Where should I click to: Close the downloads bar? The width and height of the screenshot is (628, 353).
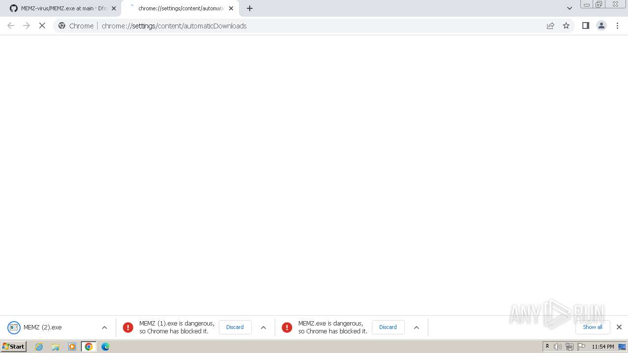pos(619,327)
